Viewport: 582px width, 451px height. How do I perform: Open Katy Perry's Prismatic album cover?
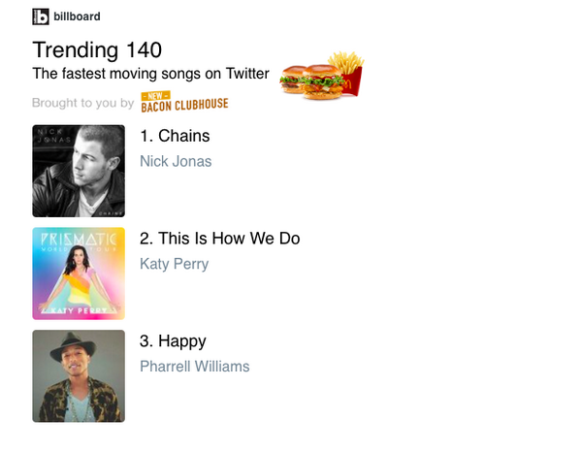[x=79, y=274]
